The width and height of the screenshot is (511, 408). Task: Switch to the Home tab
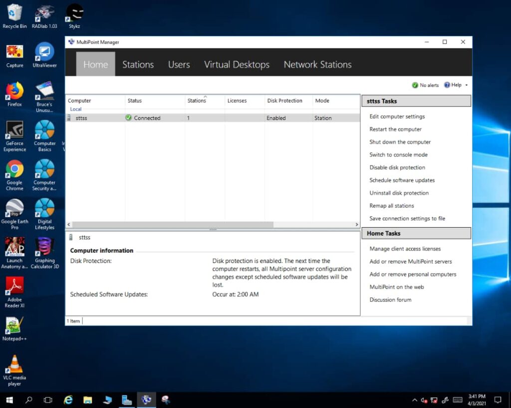[x=95, y=64]
